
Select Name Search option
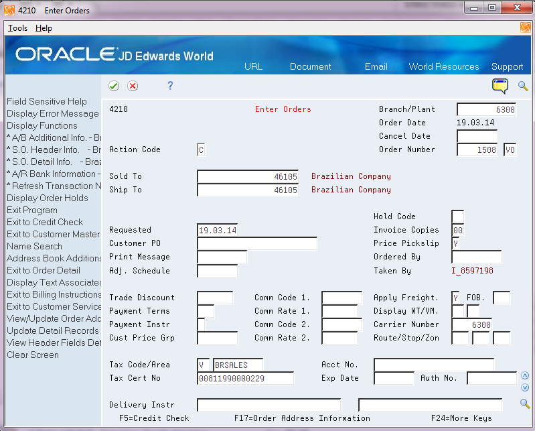tap(34, 246)
